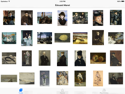Open the cafe waitress crowd painting
Screen dimensions: 125x94
coord(9,18)
